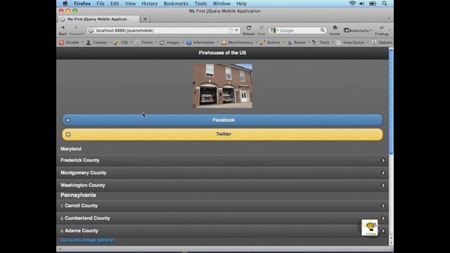The height and width of the screenshot is (253, 450).
Task: Open the Outline developer menu
Action: (x=272, y=42)
